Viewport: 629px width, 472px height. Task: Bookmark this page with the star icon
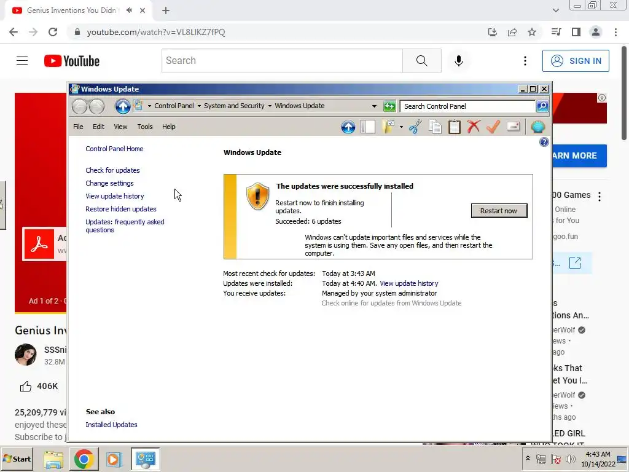pyautogui.click(x=532, y=32)
